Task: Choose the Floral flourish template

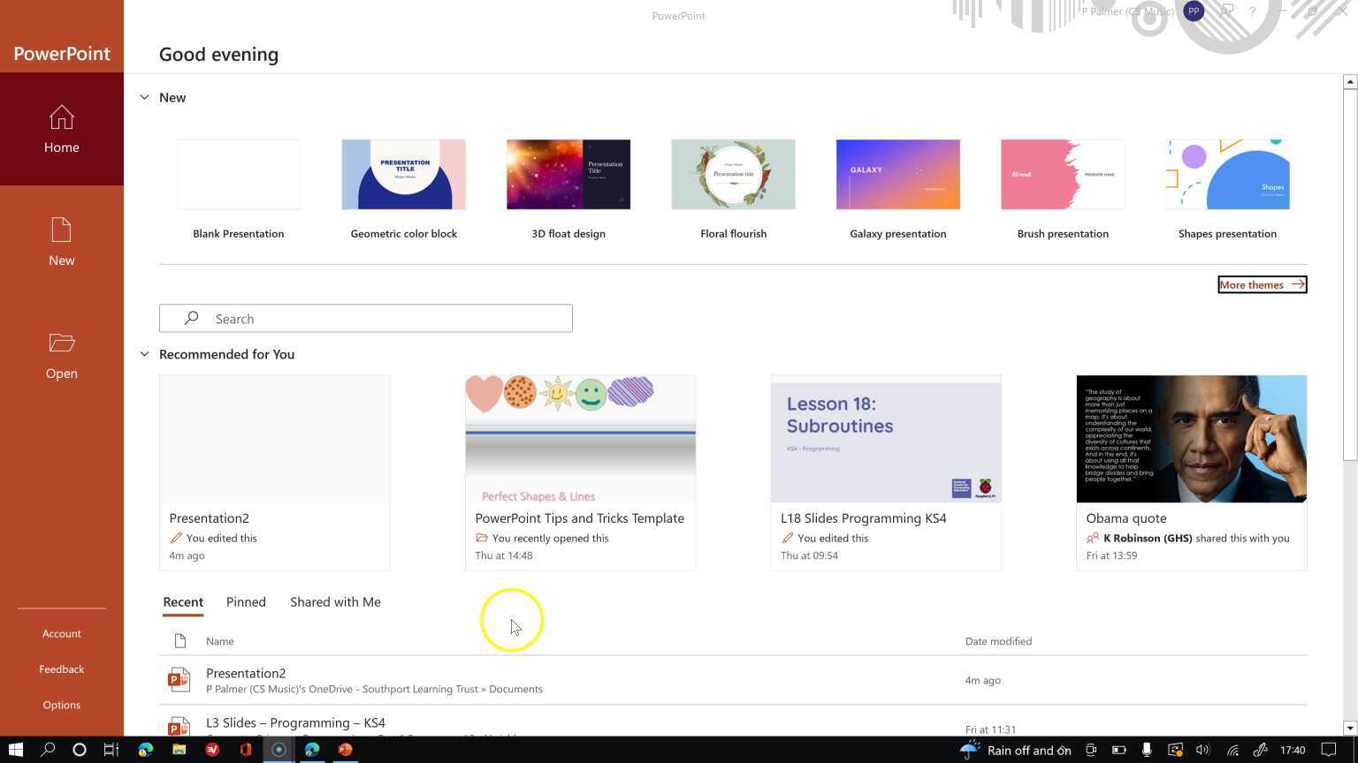Action: (x=733, y=189)
